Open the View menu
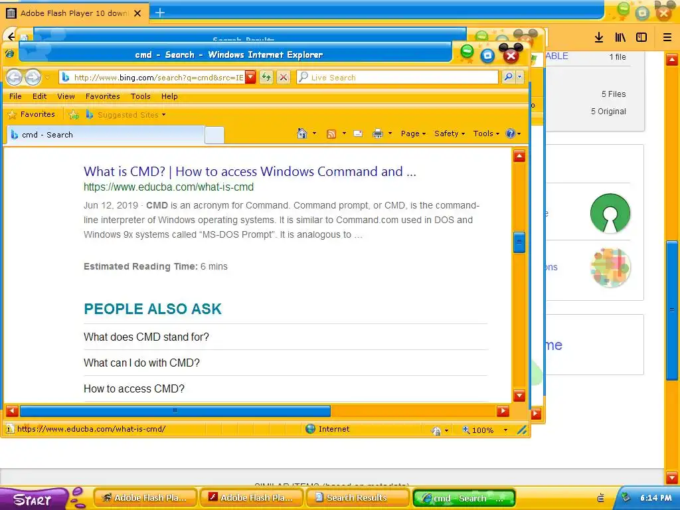The width and height of the screenshot is (680, 510). pyautogui.click(x=66, y=96)
